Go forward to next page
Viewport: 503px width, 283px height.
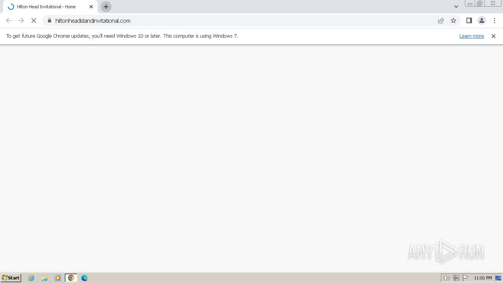[x=21, y=20]
